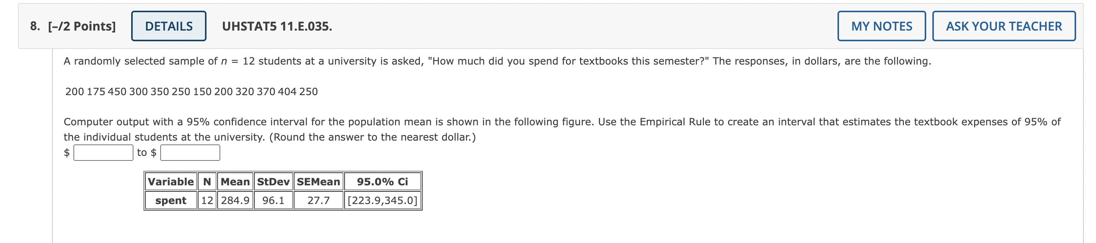Click the StDev value 96.1 cell
Image resolution: width=1096 pixels, height=243 pixels.
[x=273, y=201]
